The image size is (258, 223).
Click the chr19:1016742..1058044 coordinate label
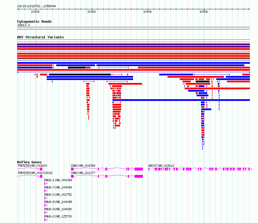(x=37, y=6)
